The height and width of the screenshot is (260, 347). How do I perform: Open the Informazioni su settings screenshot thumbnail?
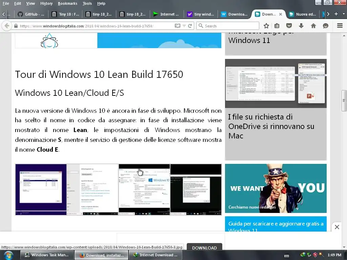pyautogui.click(x=93, y=190)
